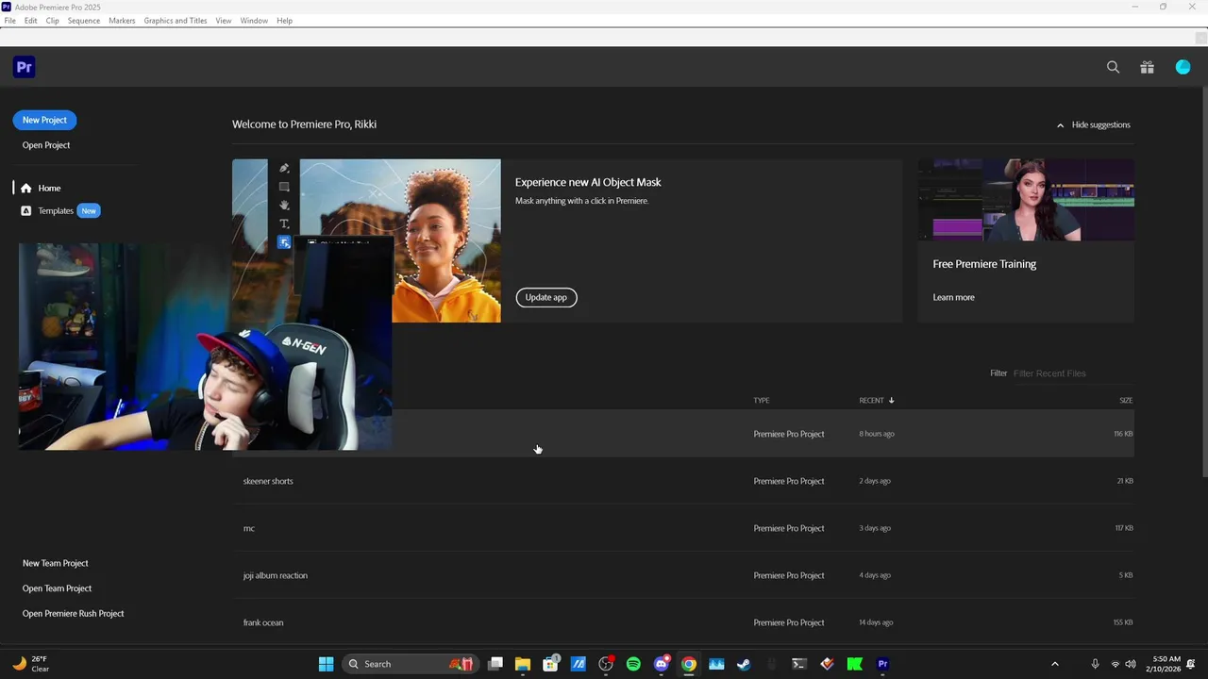Open the project from 8 hours ago
Screen dimensions: 1208x679
[683, 434]
